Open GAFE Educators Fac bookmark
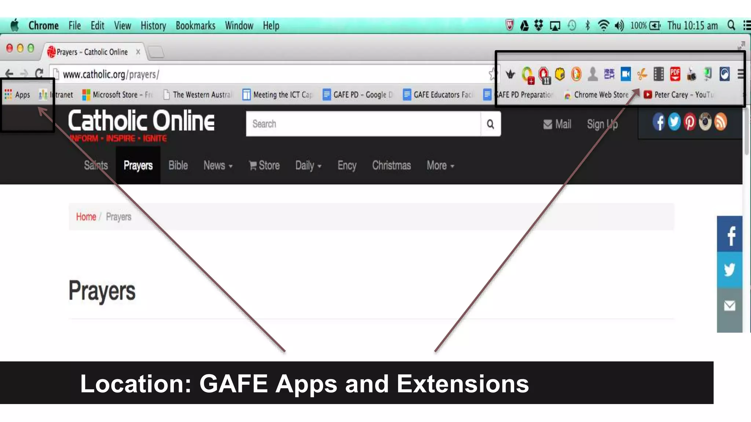This screenshot has height=422, width=751. pos(438,95)
